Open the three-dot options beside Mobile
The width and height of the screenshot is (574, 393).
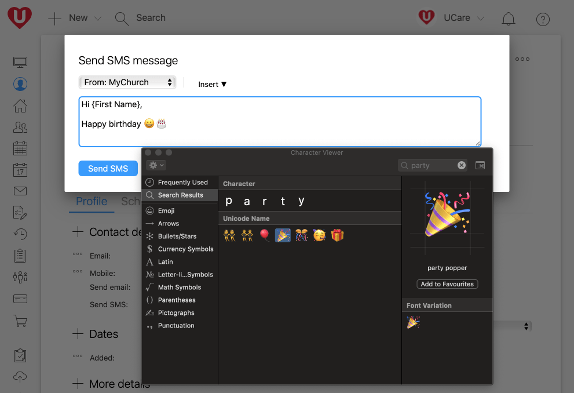click(x=78, y=271)
